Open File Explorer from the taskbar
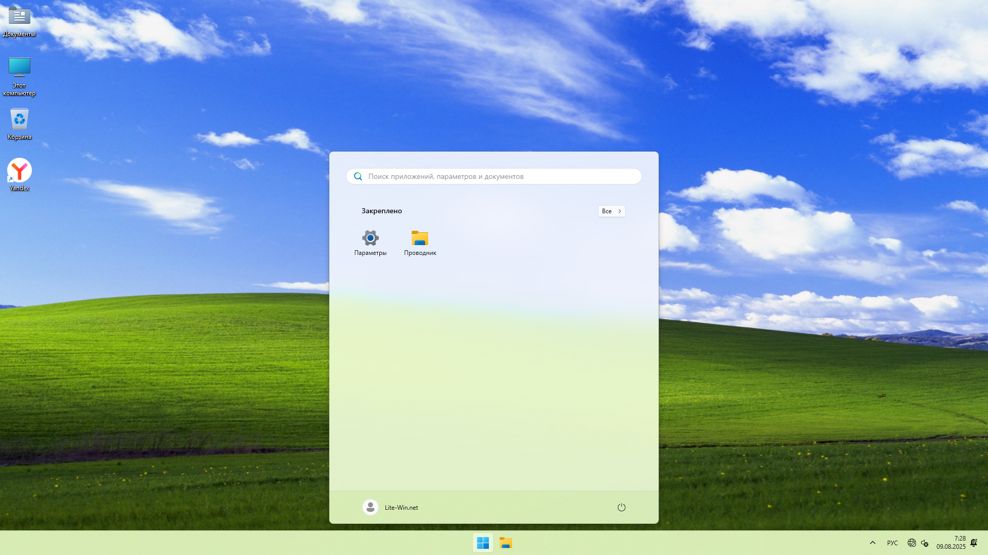 506,543
